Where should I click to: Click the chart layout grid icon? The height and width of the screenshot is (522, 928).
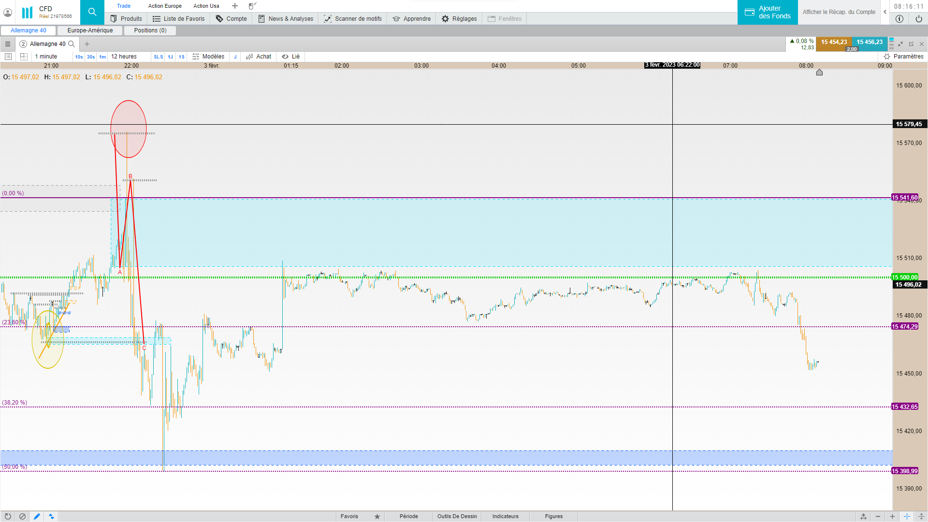[x=24, y=57]
